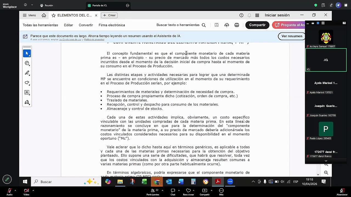351x197 pixels.
Task: Open File Explorer from the taskbar
Action: coord(120,182)
